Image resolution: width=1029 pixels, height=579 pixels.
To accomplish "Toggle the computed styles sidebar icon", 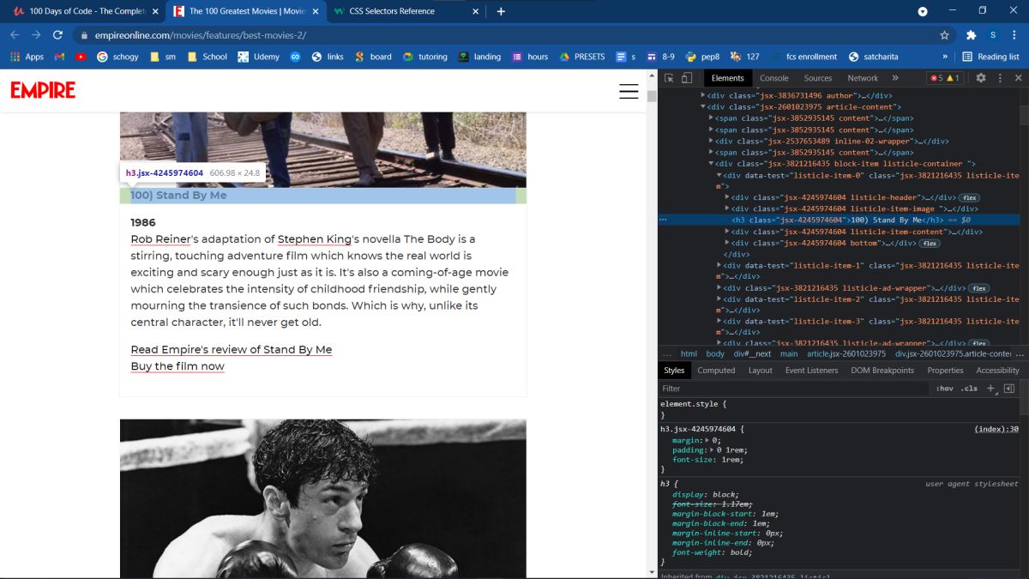I will [1009, 389].
